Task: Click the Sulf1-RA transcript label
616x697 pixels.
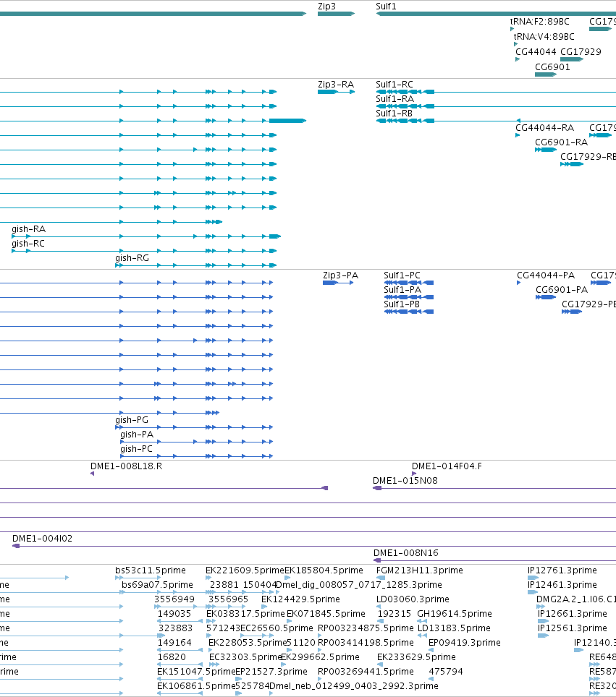Action: tap(395, 98)
